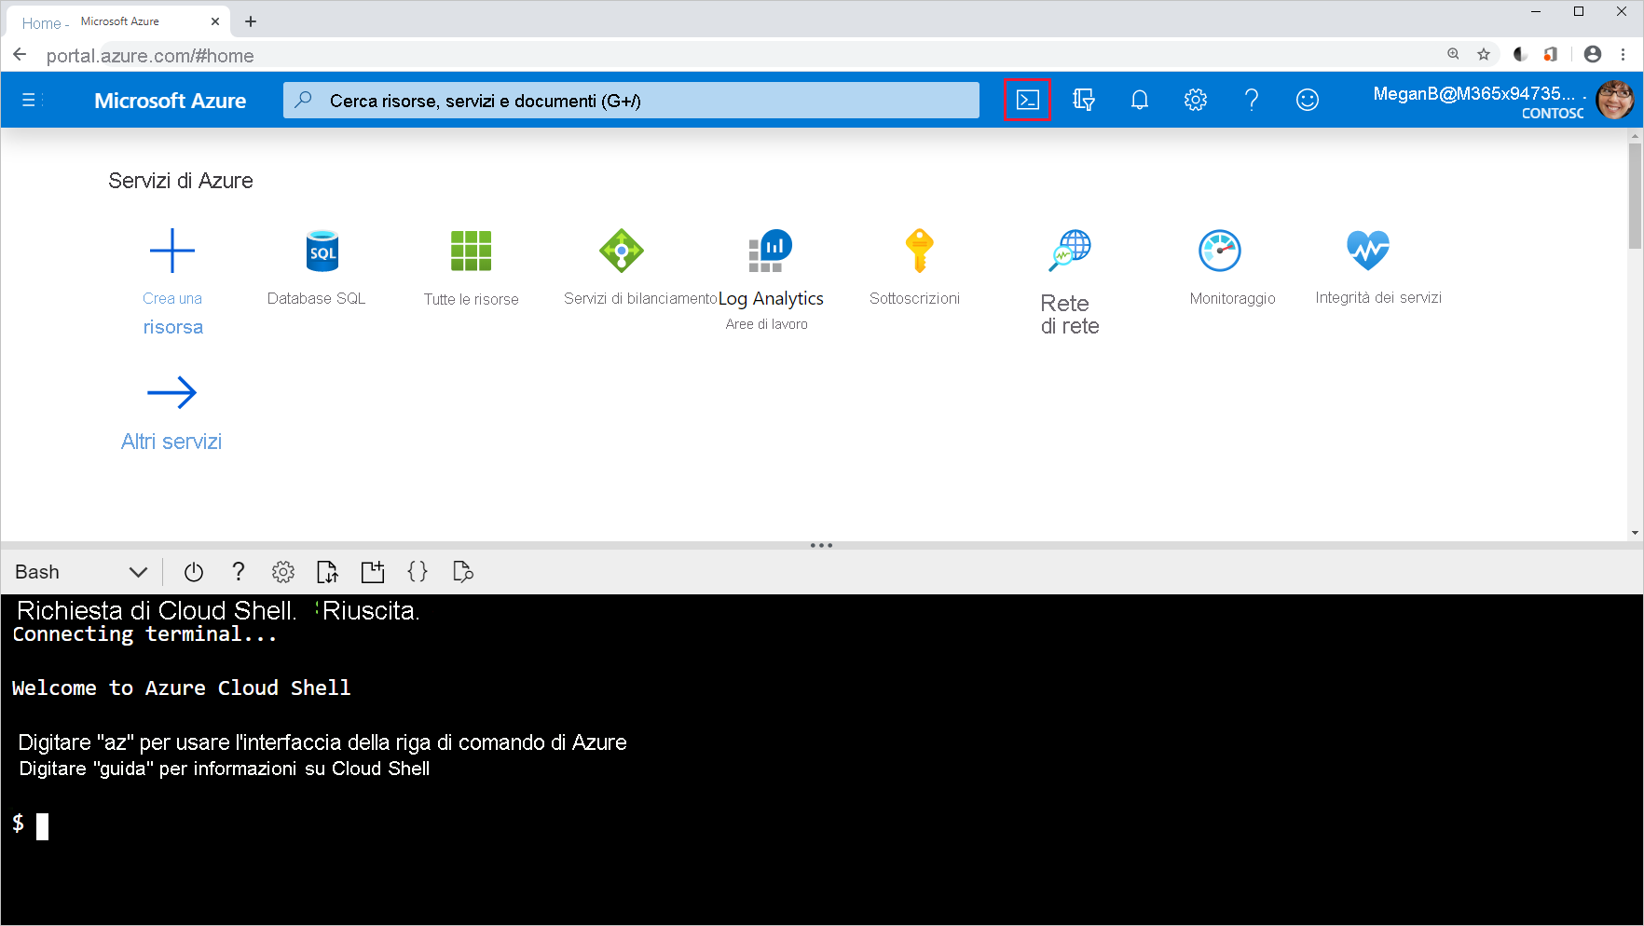Open Servizi di bilanciamento icon
The height and width of the screenshot is (926, 1644).
[621, 251]
